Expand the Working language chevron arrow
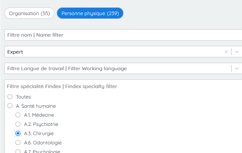The image size is (242, 153). coord(237,68)
